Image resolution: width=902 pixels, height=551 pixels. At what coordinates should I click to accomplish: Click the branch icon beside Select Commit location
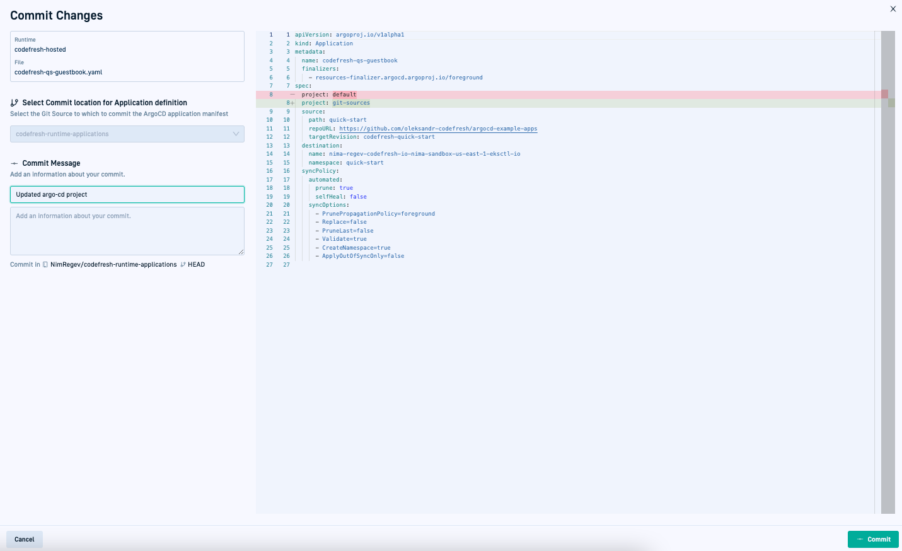(x=14, y=103)
